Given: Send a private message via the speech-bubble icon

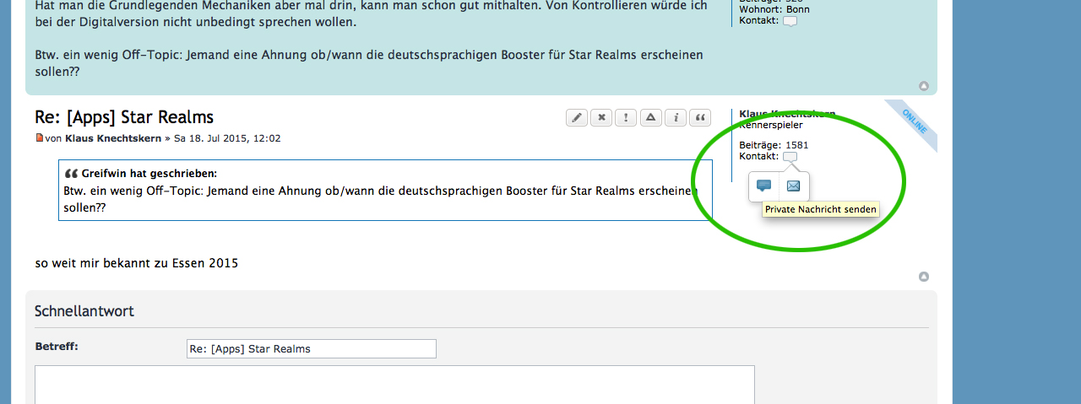Looking at the screenshot, I should pyautogui.click(x=763, y=186).
